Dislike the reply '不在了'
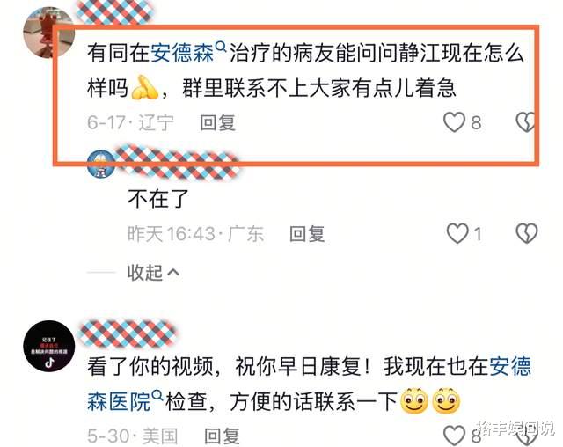This screenshot has height=447, width=563. click(527, 233)
